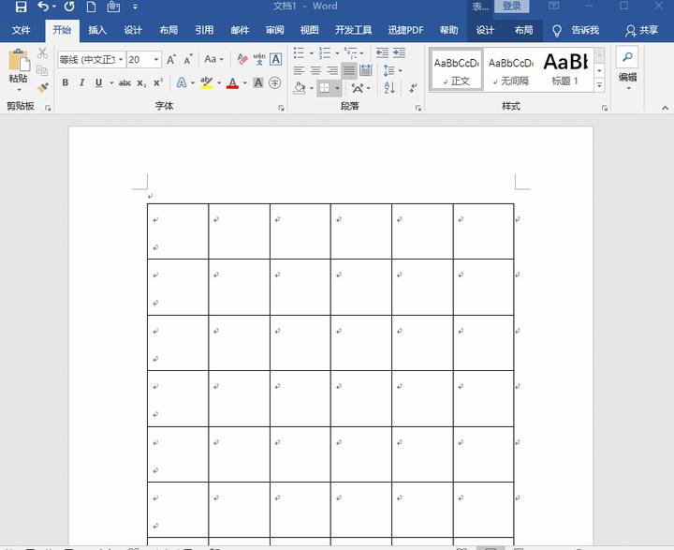Expand numbered list style options
Image resolution: width=674 pixels, height=550 pixels.
coord(337,52)
